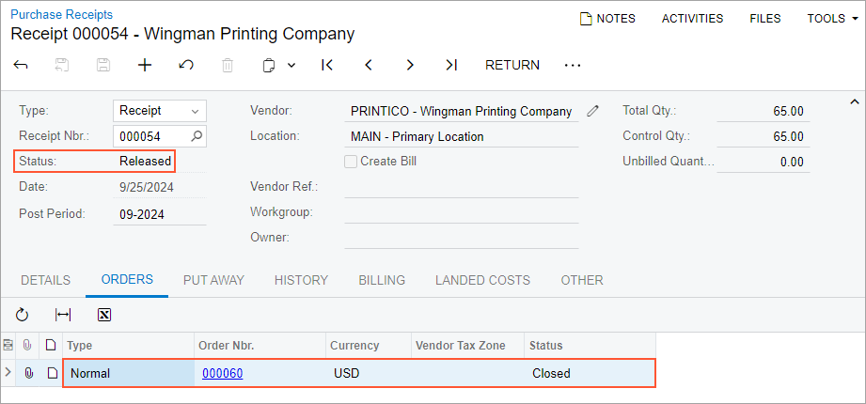
Task: Toggle the Create Bill checkbox
Action: tap(352, 161)
